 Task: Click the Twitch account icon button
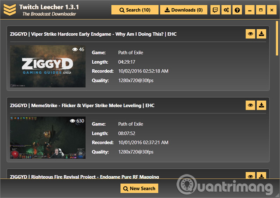[215, 10]
